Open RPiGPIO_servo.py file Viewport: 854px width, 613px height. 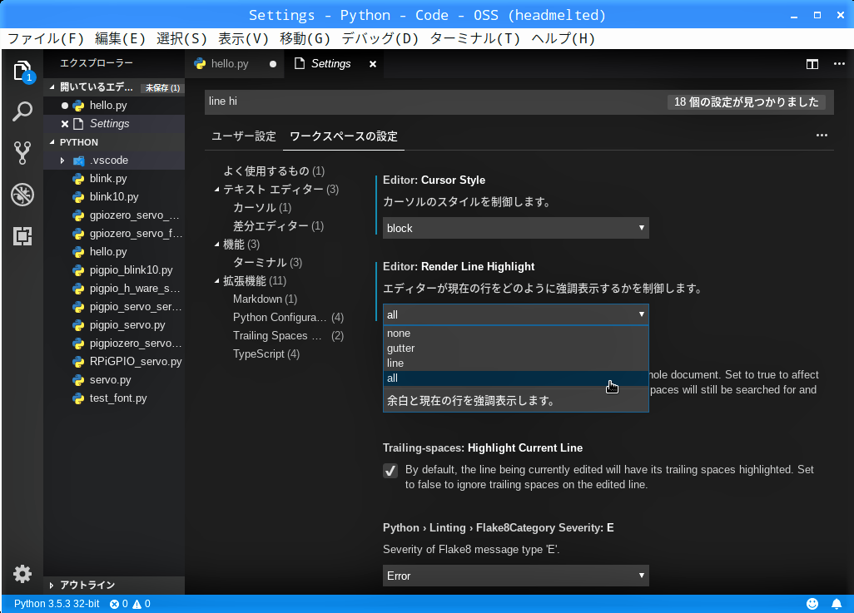114,362
